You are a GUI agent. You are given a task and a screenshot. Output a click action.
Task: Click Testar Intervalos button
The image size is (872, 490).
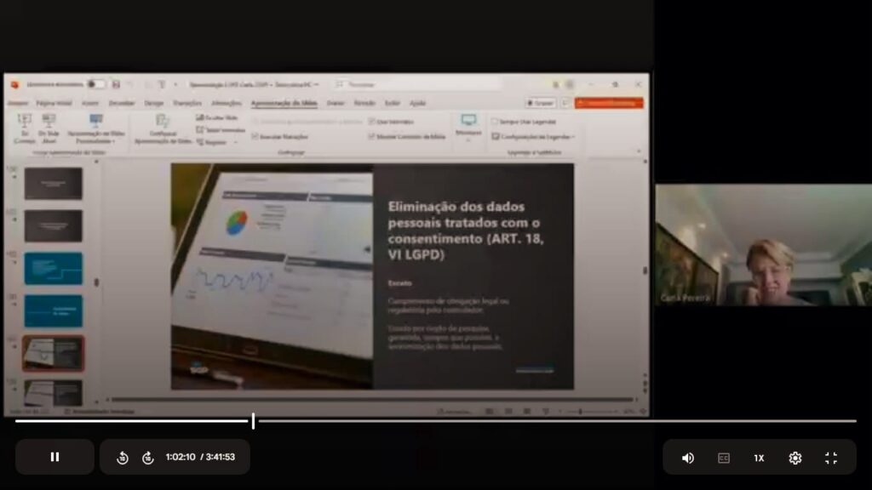pyautogui.click(x=221, y=130)
